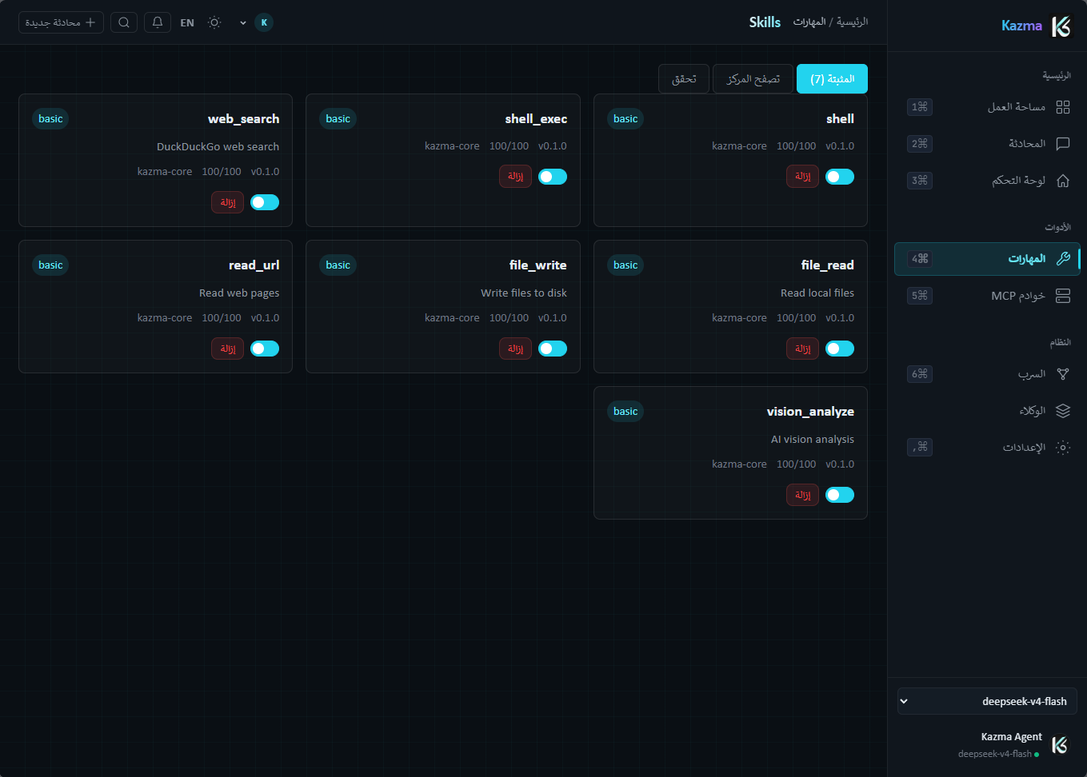Image resolution: width=1087 pixels, height=777 pixels.
Task: Click the Kazma logo icon in sidebar header
Action: [1061, 26]
